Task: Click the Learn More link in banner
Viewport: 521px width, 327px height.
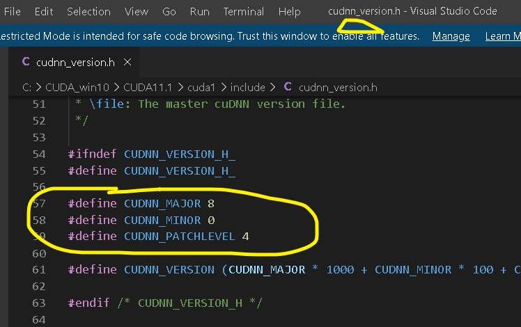Action: click(503, 36)
